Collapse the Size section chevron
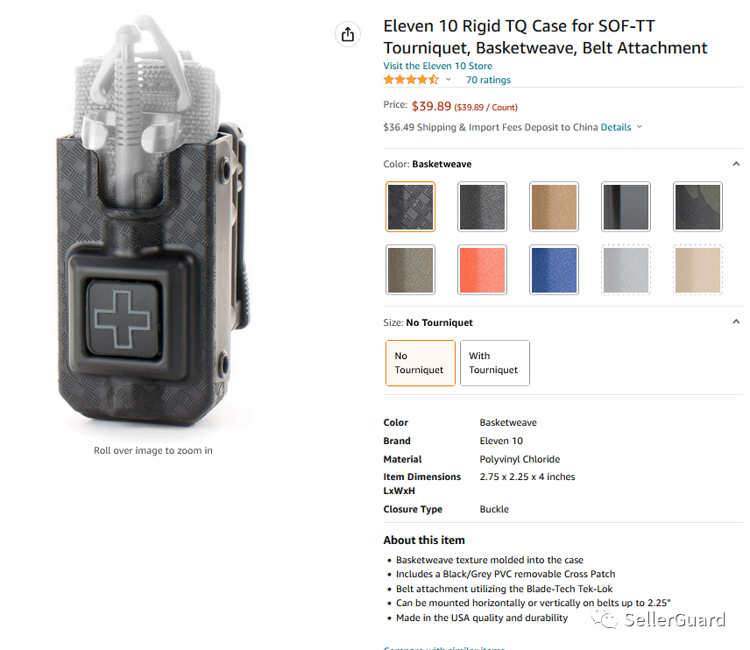 (736, 321)
